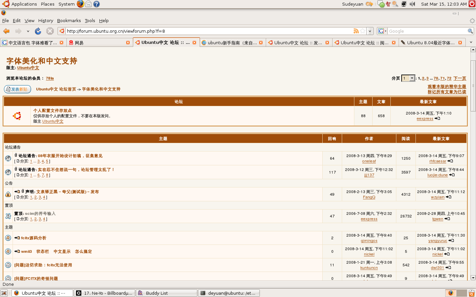Open the power/quit button in panel
The width and height of the screenshot is (476, 297).
[472, 4]
